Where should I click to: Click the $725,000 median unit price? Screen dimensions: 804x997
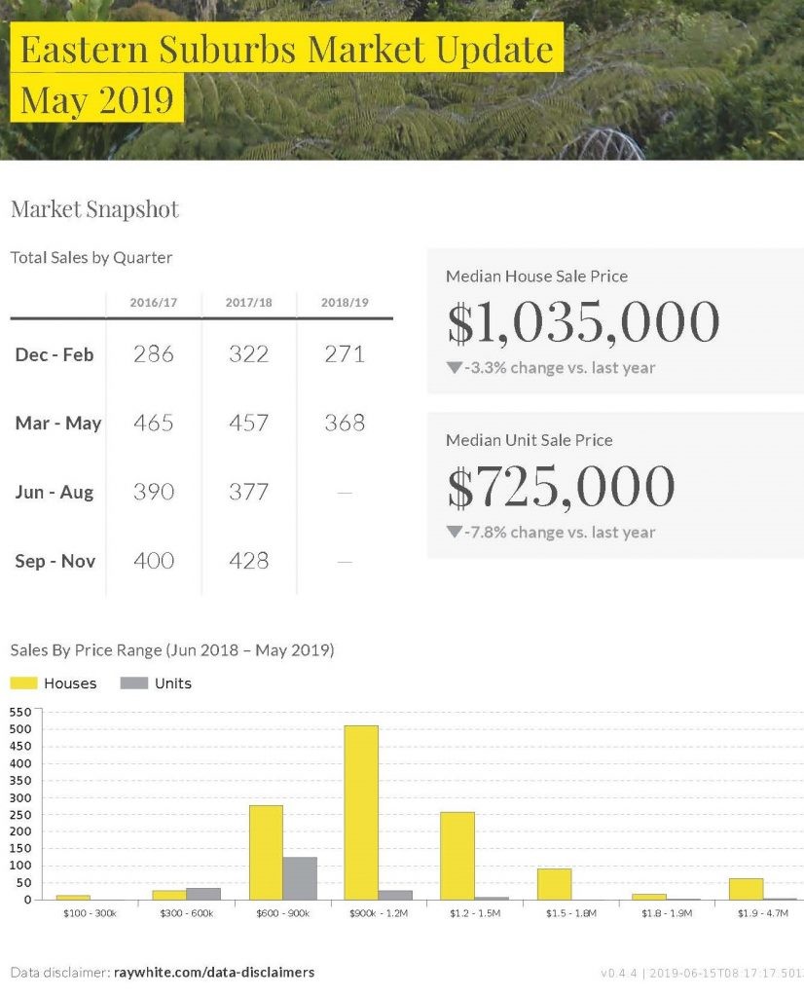561,487
